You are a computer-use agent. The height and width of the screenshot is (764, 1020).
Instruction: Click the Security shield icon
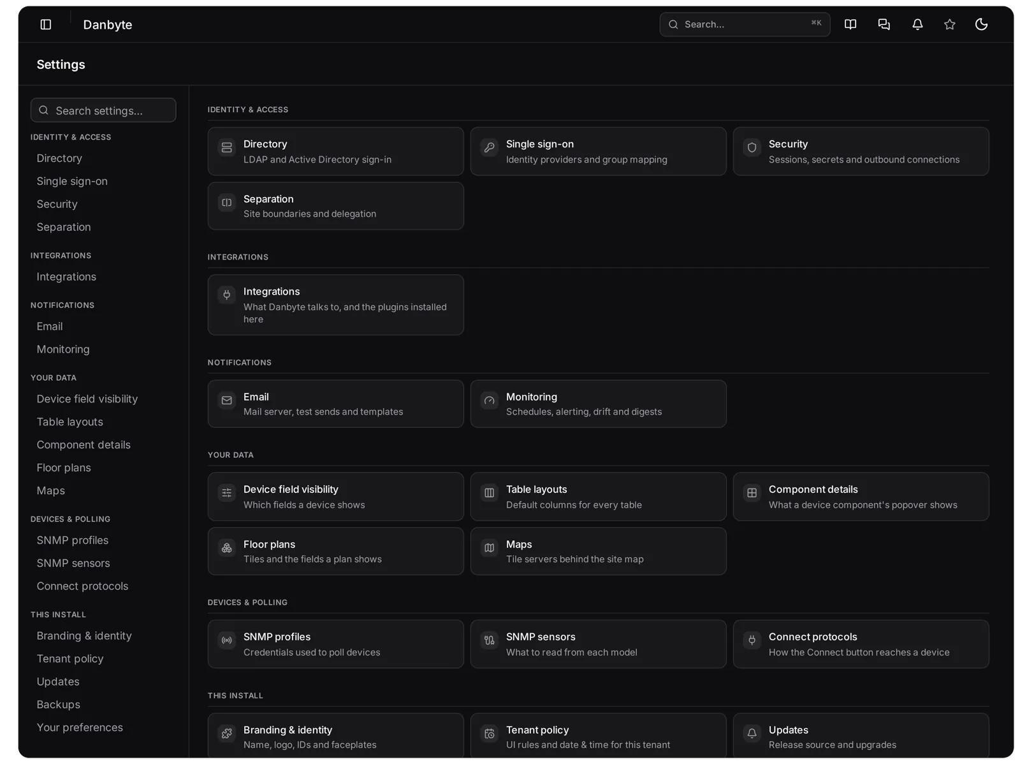[x=752, y=148]
